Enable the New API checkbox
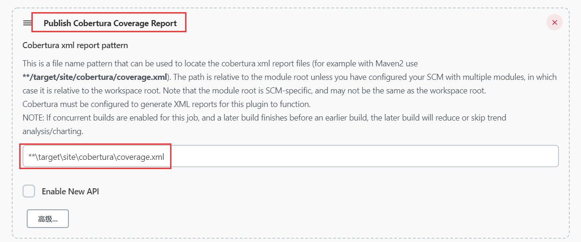Viewport: 581px width, 242px height. (x=29, y=191)
